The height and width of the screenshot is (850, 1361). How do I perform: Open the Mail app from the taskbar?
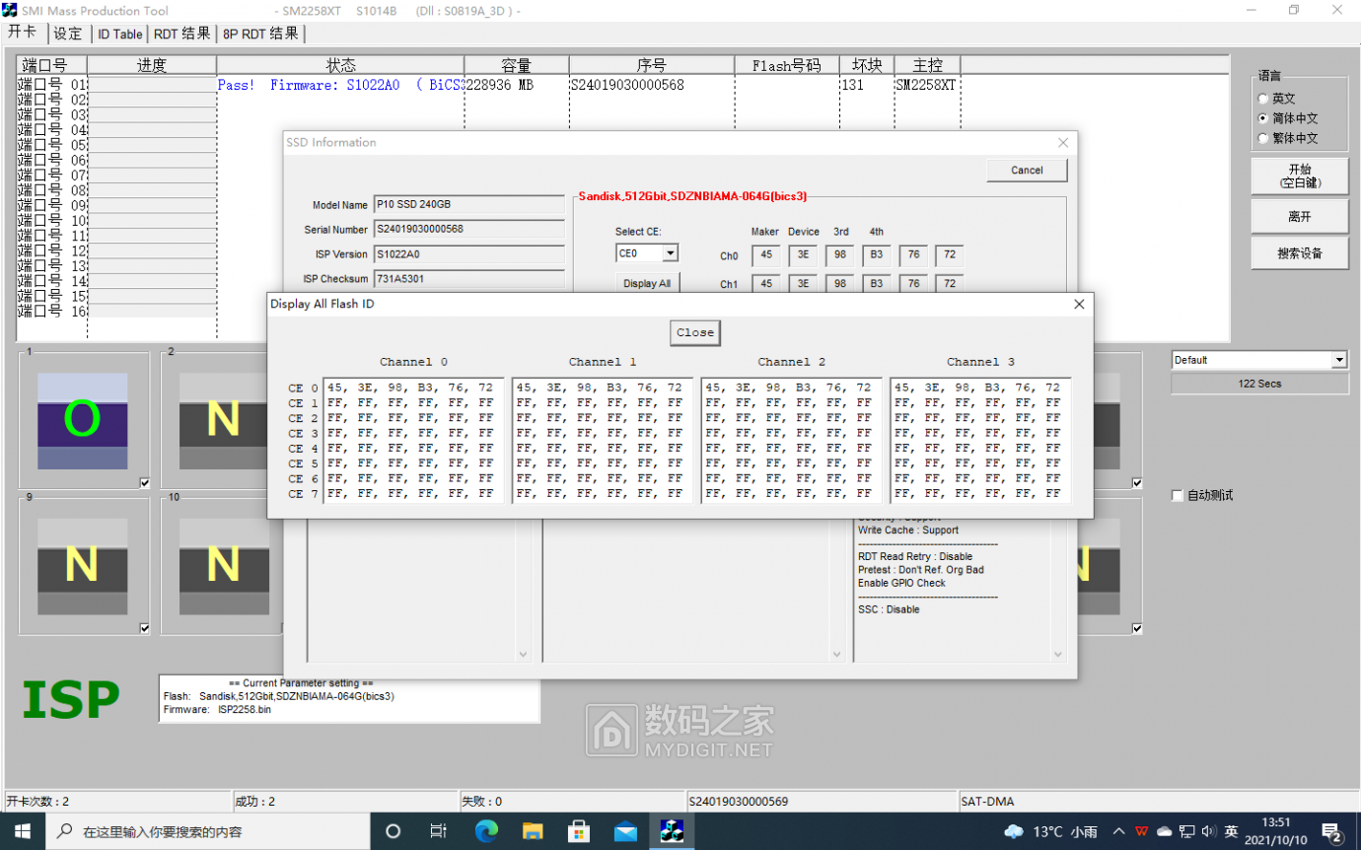[625, 830]
